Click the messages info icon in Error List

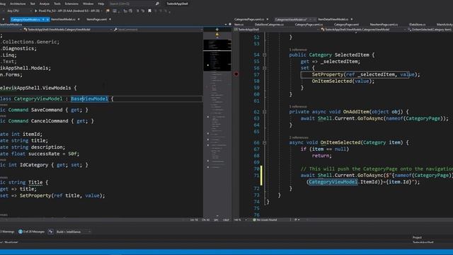pos(21,232)
